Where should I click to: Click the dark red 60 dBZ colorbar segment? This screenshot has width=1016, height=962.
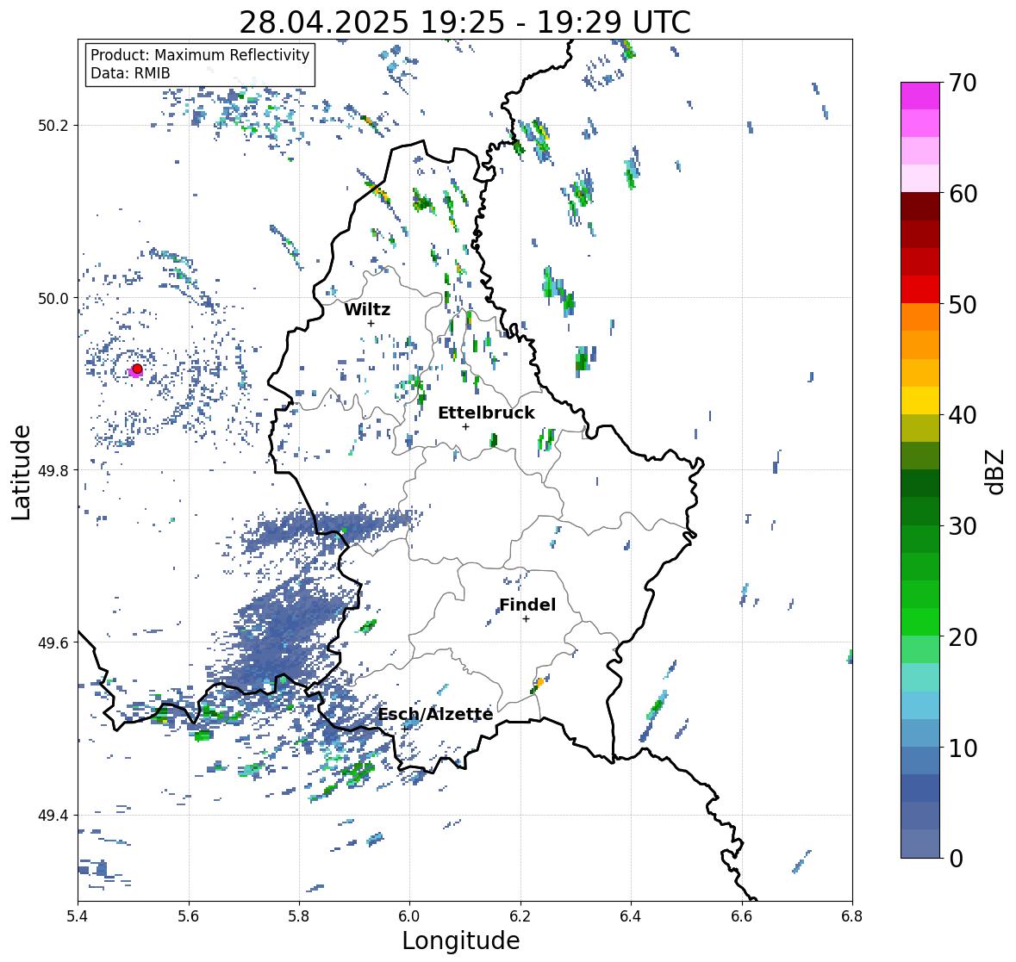(920, 207)
